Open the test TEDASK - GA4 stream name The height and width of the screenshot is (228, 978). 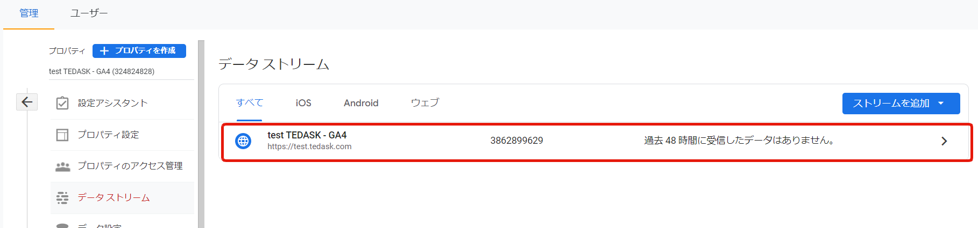point(307,135)
